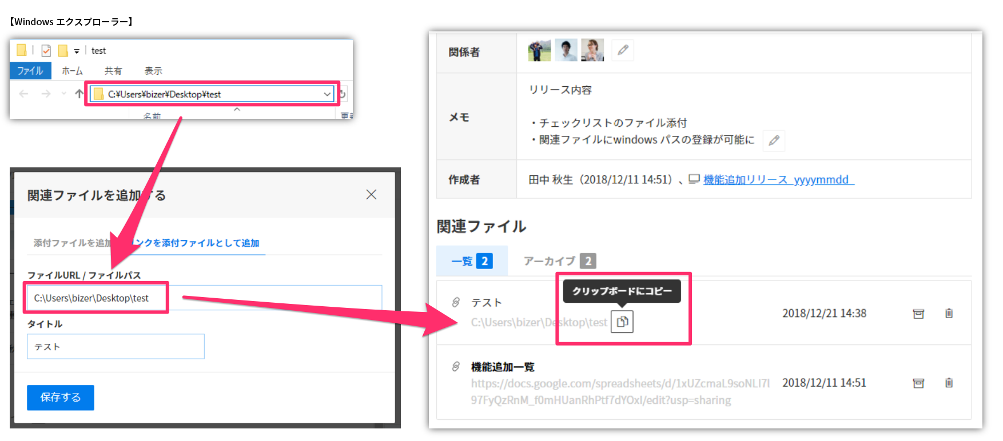The width and height of the screenshot is (1003, 441).
Task: Click the second 関係者 avatar
Action: 566,50
